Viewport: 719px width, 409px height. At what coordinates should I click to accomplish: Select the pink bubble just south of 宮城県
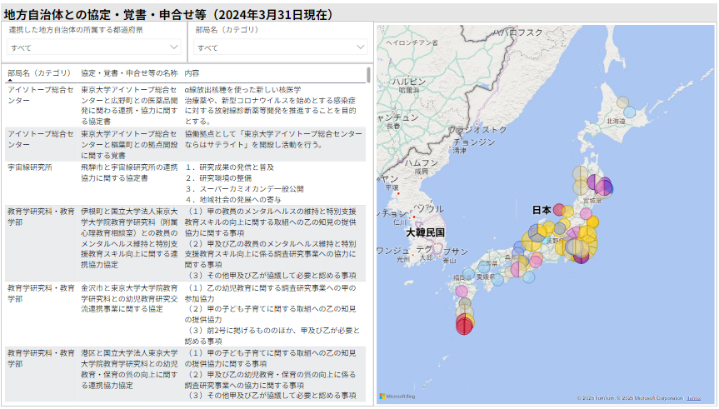[x=586, y=214]
